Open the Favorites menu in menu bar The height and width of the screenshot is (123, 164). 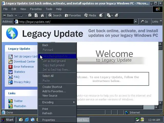[36, 9]
